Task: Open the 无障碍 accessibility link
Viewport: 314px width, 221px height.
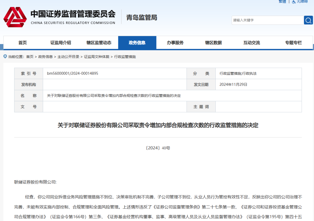Action: [x=302, y=1]
